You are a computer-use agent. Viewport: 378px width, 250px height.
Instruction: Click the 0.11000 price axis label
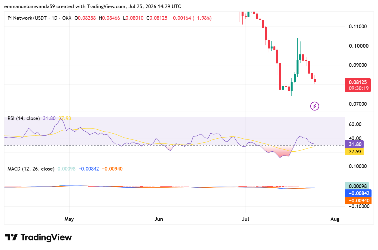click(357, 26)
